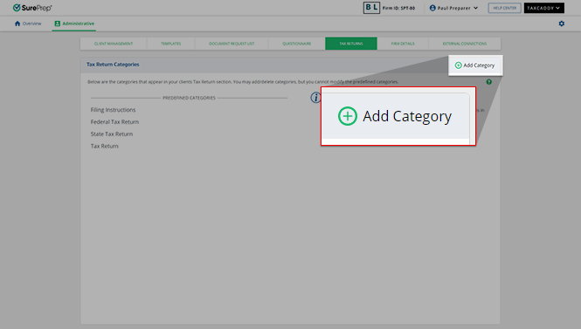Viewport: 581px width, 329px height.
Task: Open the Firm Details tab
Action: 403,44
